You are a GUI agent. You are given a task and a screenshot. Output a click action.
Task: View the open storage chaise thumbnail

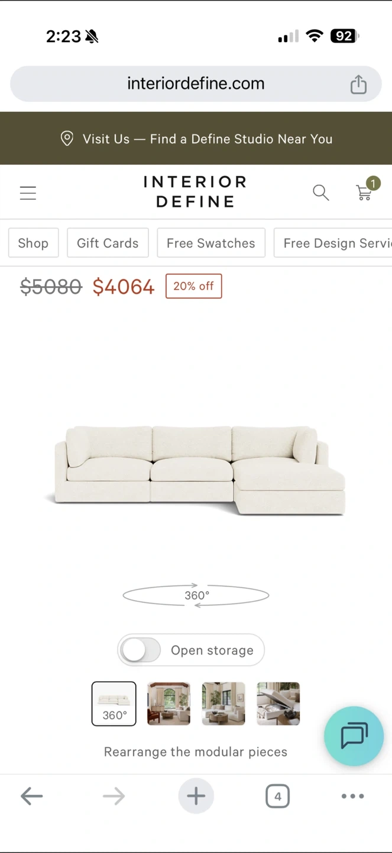click(x=278, y=704)
